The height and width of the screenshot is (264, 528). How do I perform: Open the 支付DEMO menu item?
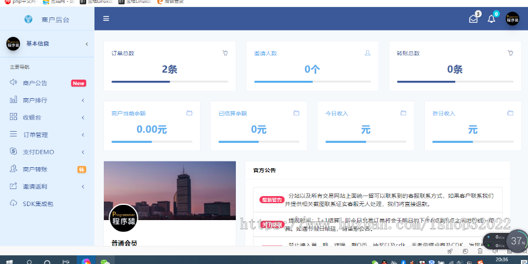point(47,152)
